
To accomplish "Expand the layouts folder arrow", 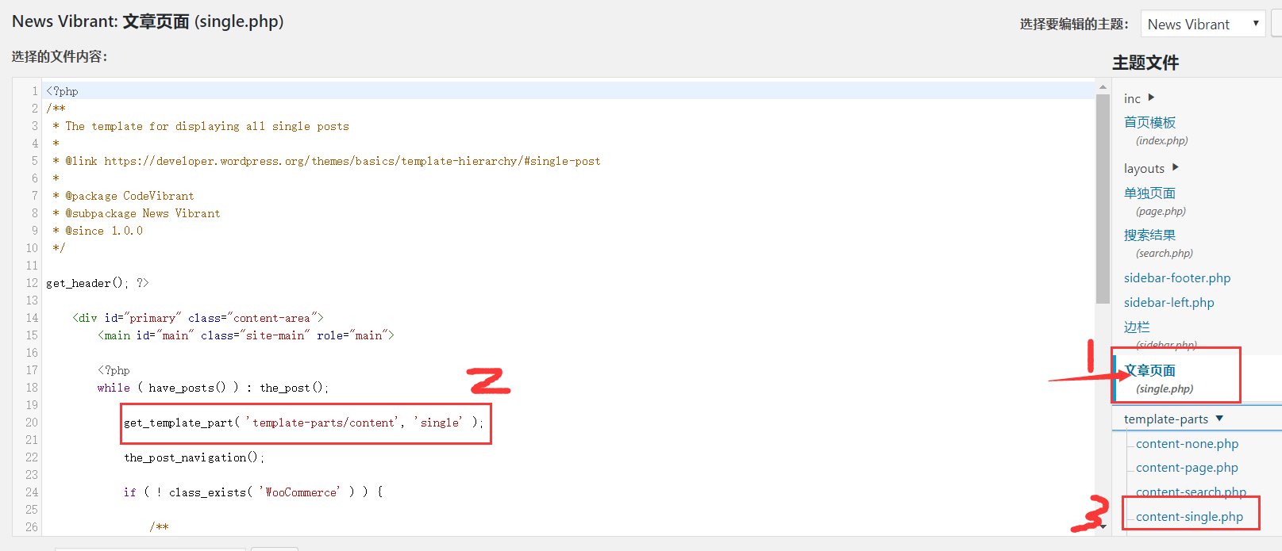I will (x=1175, y=167).
